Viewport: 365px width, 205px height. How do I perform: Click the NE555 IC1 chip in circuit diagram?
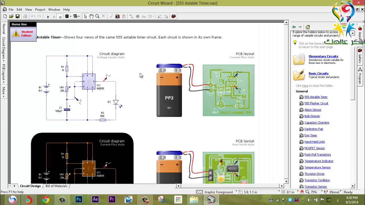pyautogui.click(x=89, y=82)
